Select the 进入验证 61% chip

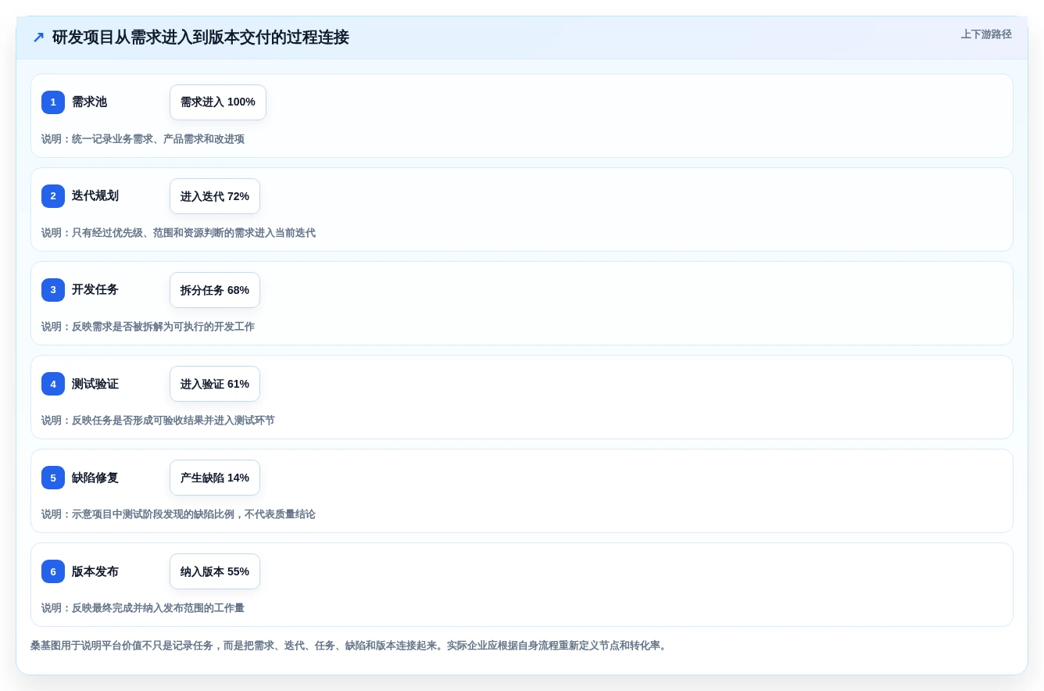[215, 384]
